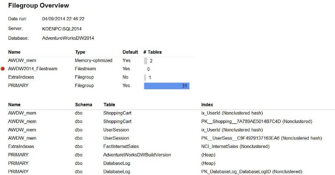Click the # Tables column header
335x175 pixels.
tap(152, 52)
